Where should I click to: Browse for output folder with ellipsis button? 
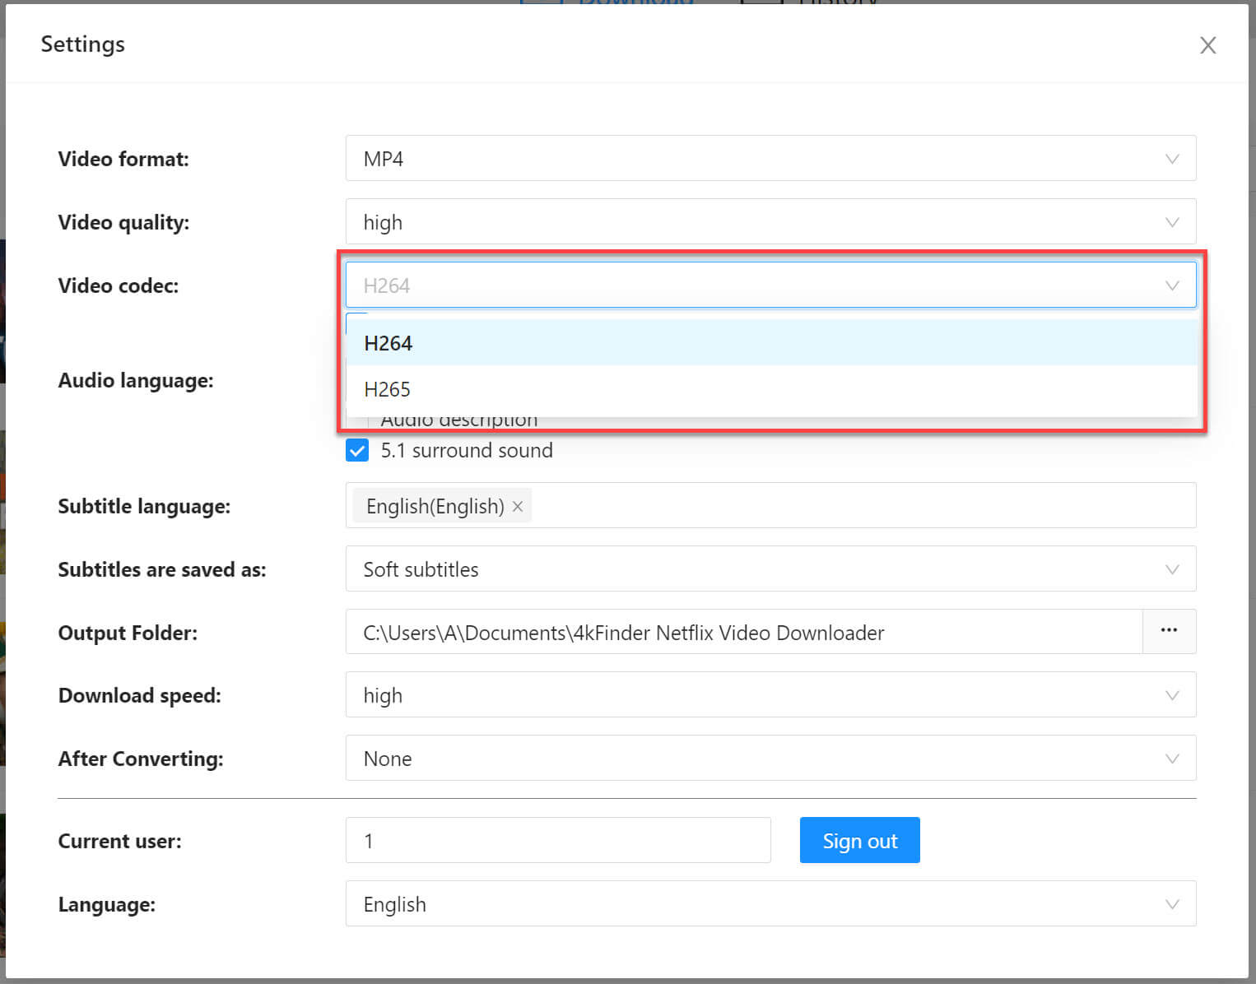1169,631
